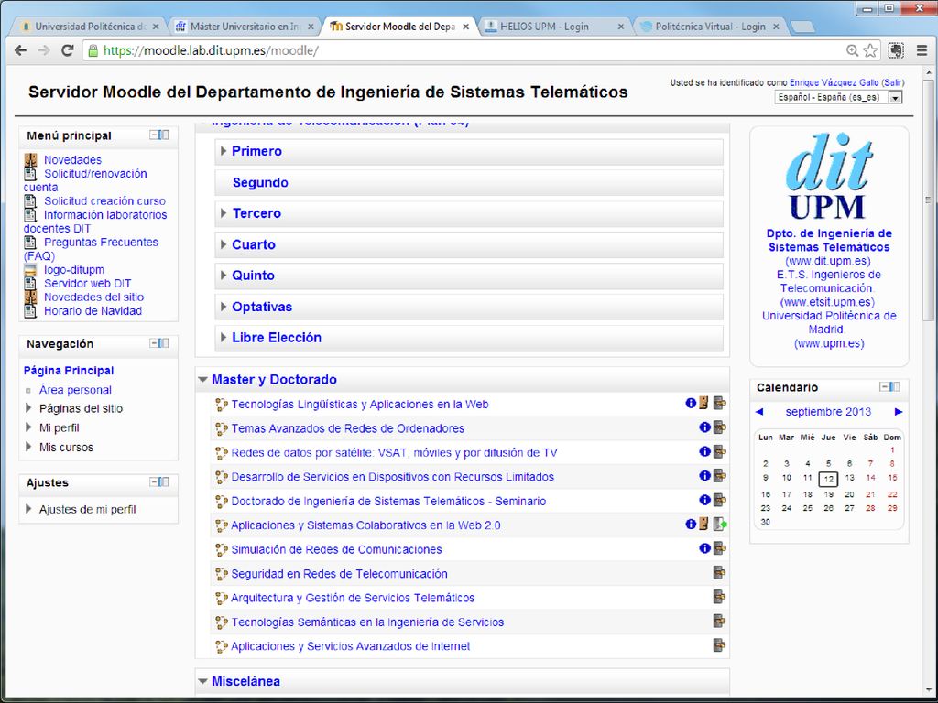Open the Novedades link in Menú principal
938x703 pixels.
coord(73,159)
